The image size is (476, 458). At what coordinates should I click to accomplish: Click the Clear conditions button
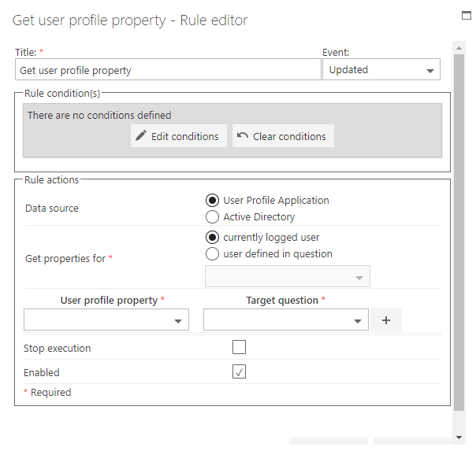(283, 136)
